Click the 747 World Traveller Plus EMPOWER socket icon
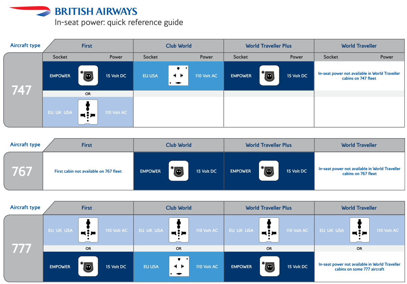Screen dimensions: 407x284 pyautogui.click(x=269, y=75)
